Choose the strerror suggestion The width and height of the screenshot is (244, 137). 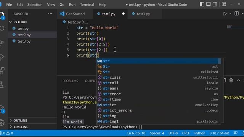pos(159,94)
